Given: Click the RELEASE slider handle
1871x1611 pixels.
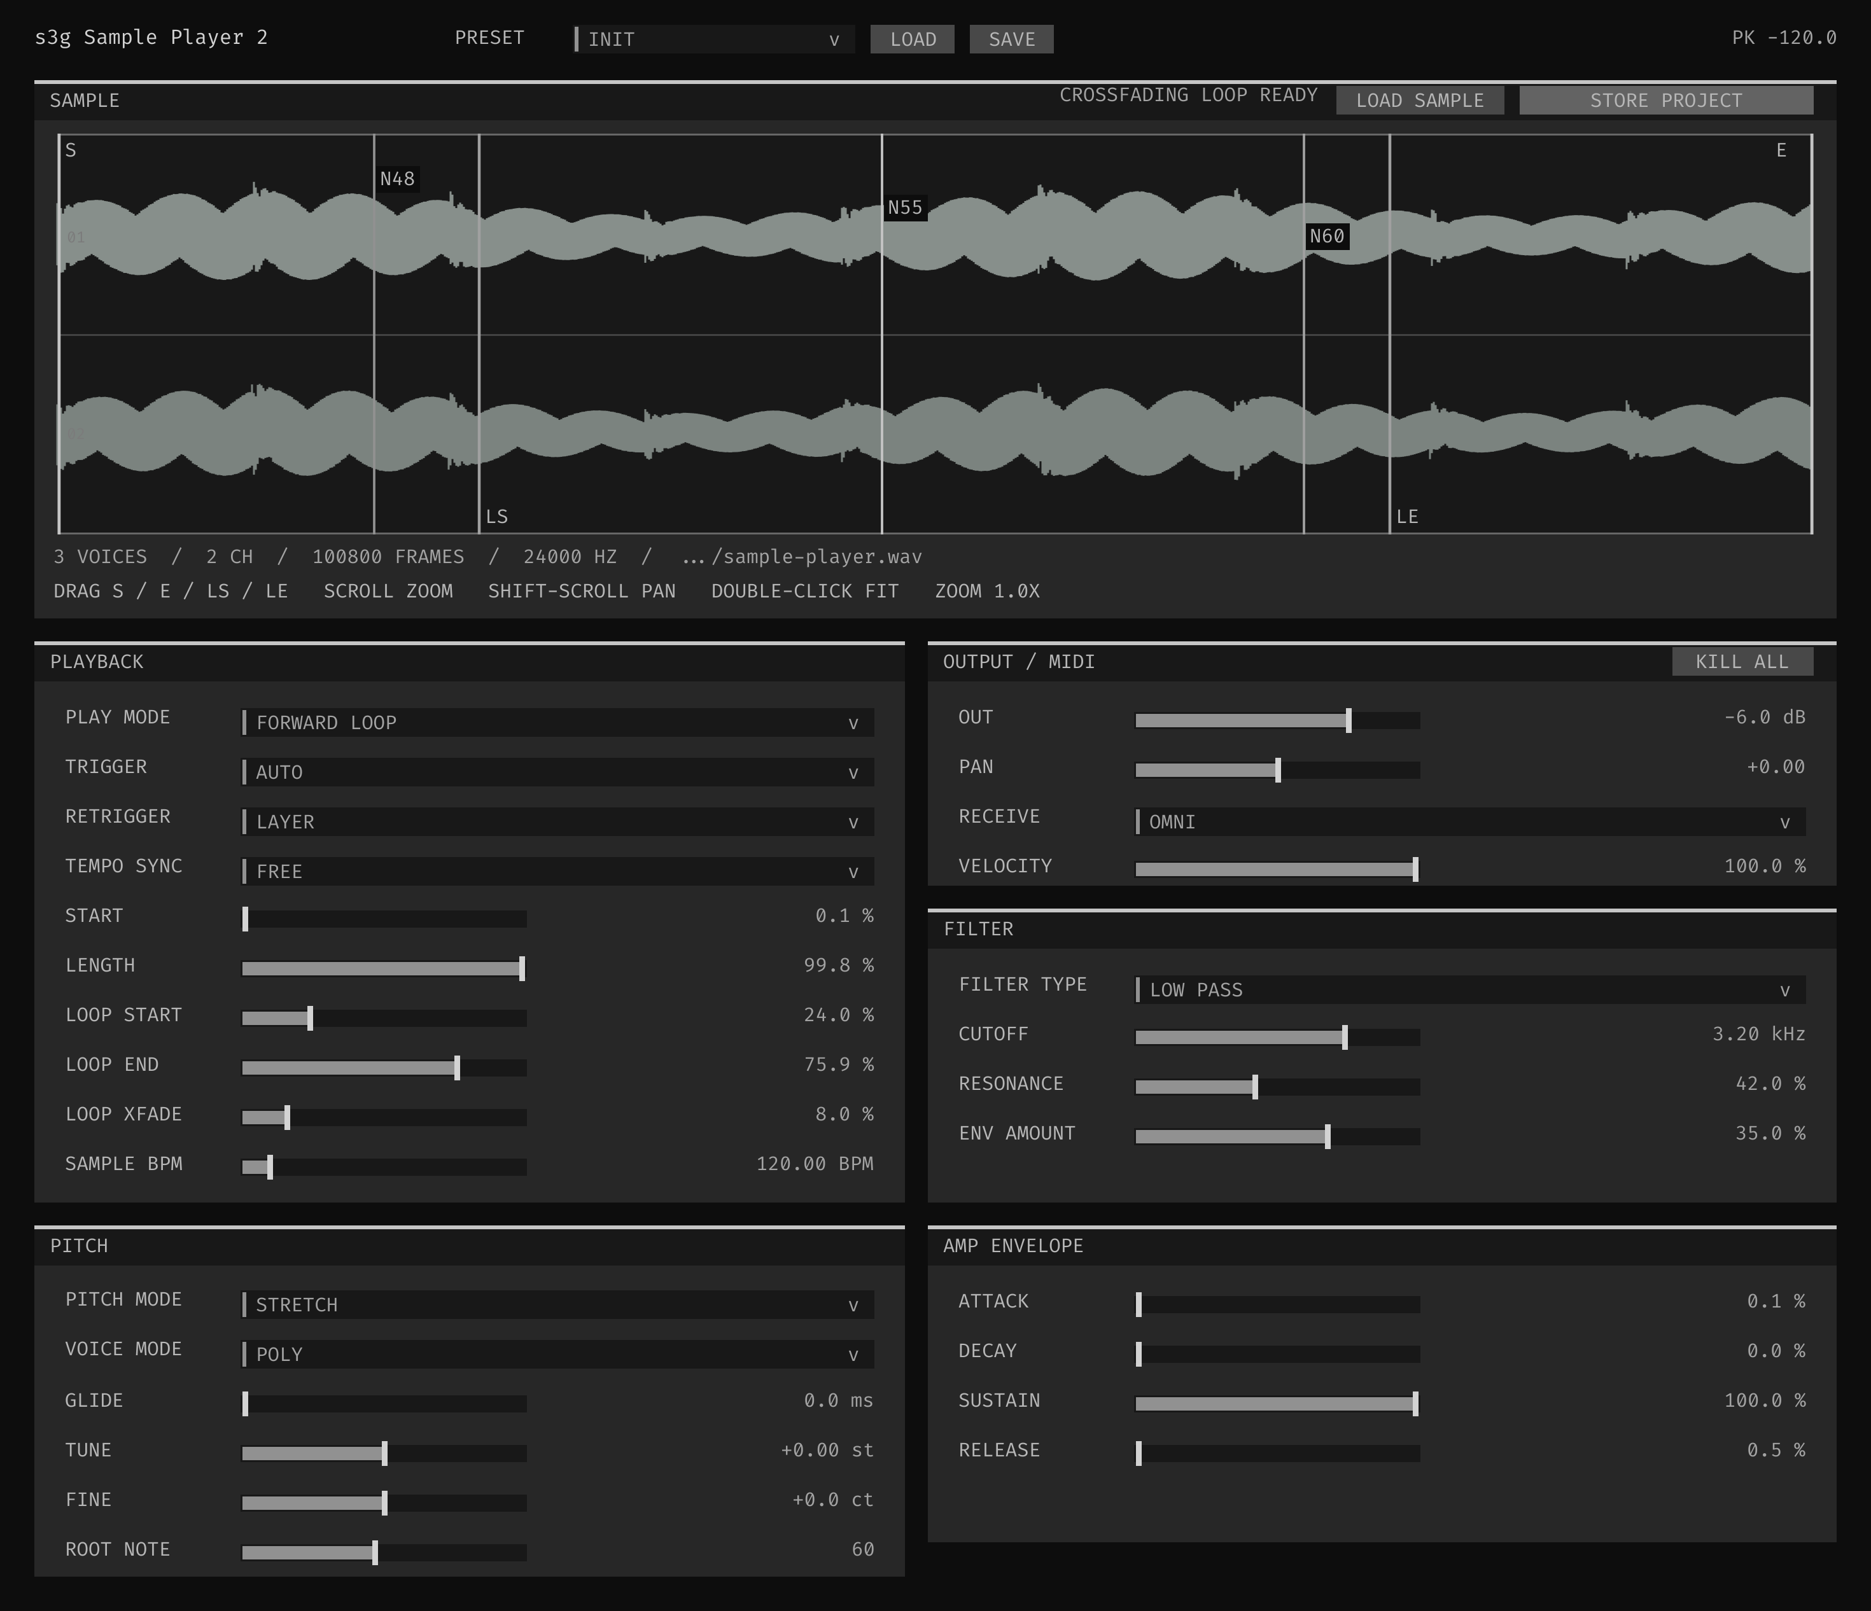Looking at the screenshot, I should click(1139, 1454).
